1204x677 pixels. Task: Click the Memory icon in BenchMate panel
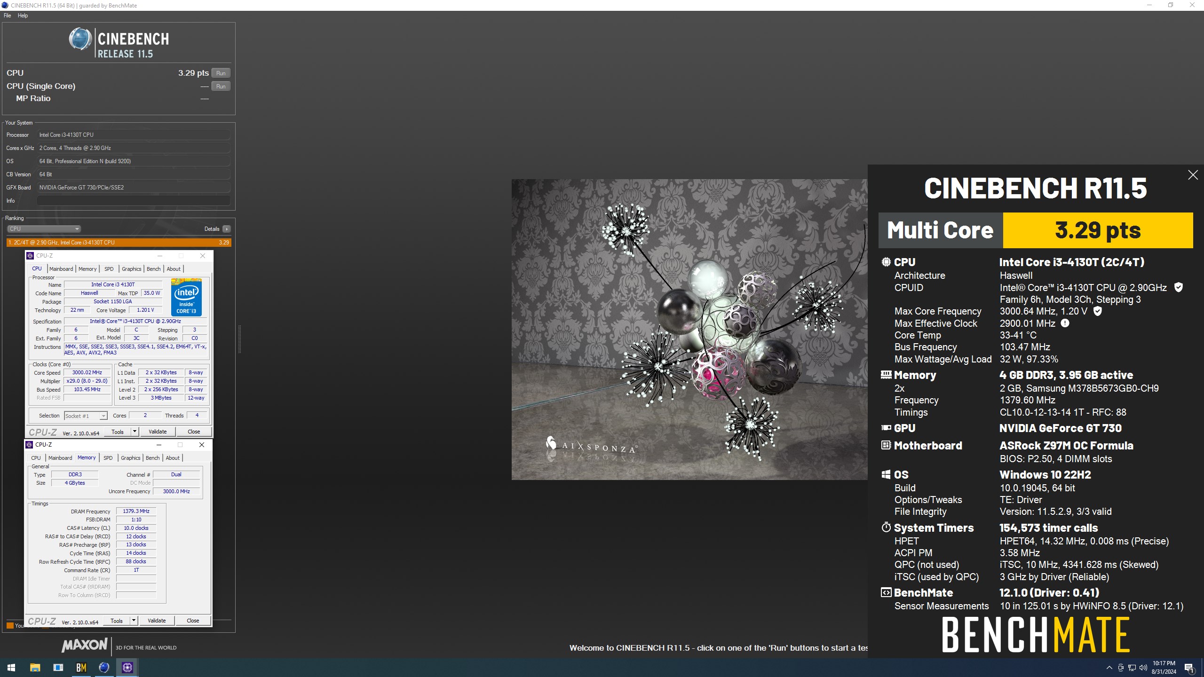pyautogui.click(x=886, y=375)
